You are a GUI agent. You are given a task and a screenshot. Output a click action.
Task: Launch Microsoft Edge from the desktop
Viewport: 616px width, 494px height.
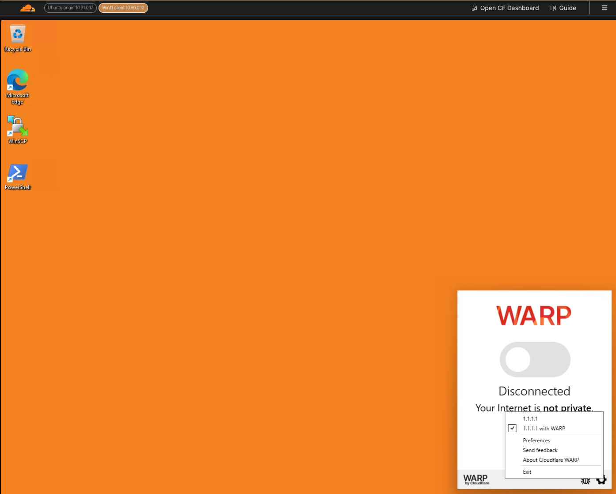pos(18,87)
